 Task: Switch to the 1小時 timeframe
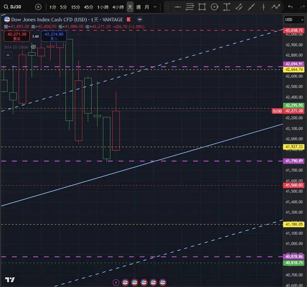click(103, 7)
